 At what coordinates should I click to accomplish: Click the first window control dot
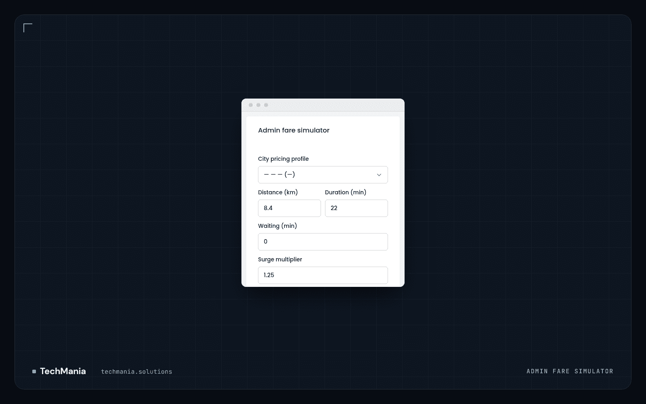coord(251,105)
